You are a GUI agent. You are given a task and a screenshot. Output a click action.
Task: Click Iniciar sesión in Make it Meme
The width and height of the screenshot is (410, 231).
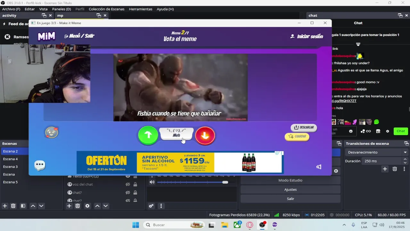click(x=307, y=36)
